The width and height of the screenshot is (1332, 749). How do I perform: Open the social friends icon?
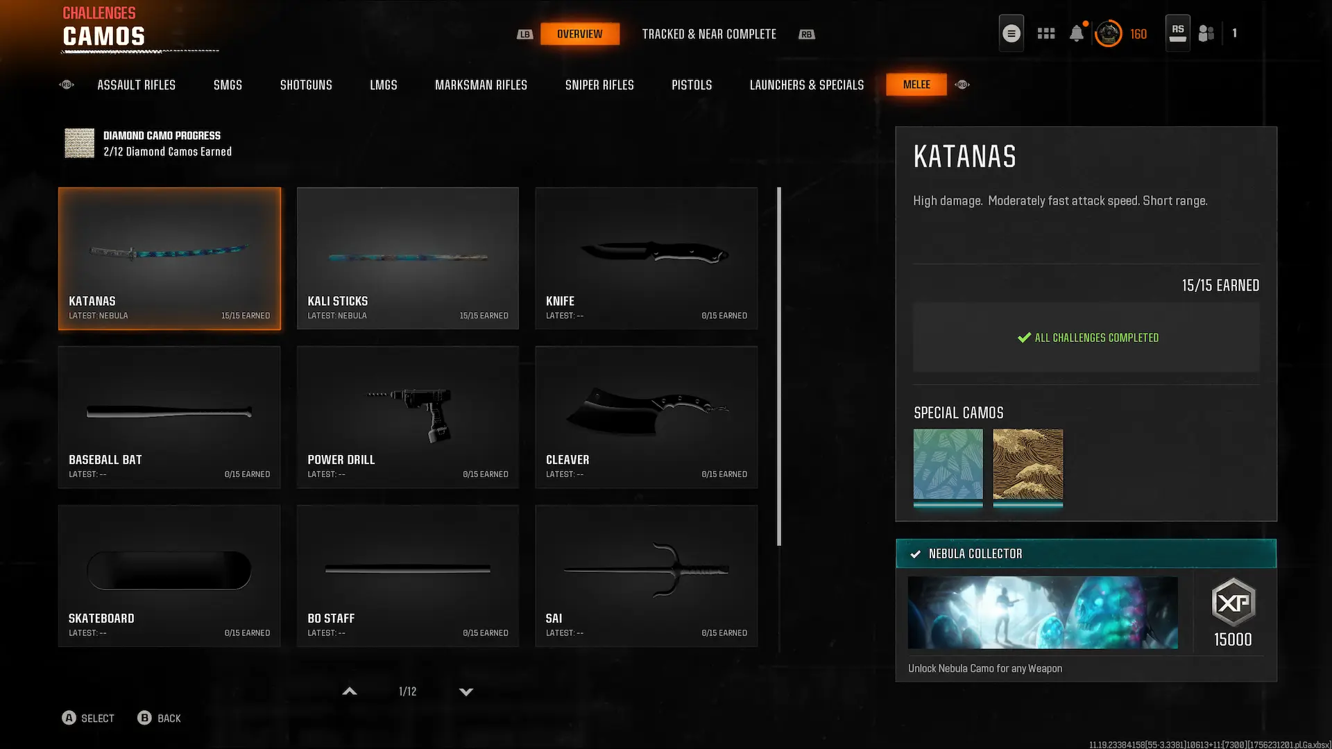click(x=1206, y=33)
